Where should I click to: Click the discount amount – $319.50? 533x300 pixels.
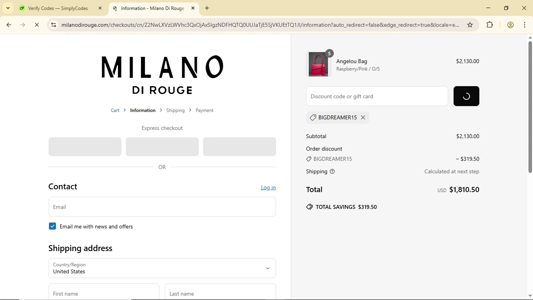[x=468, y=159]
